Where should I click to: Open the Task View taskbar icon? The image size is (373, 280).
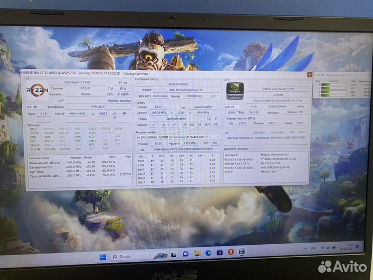point(174,255)
